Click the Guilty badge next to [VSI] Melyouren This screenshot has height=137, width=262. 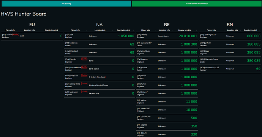tap(84, 91)
